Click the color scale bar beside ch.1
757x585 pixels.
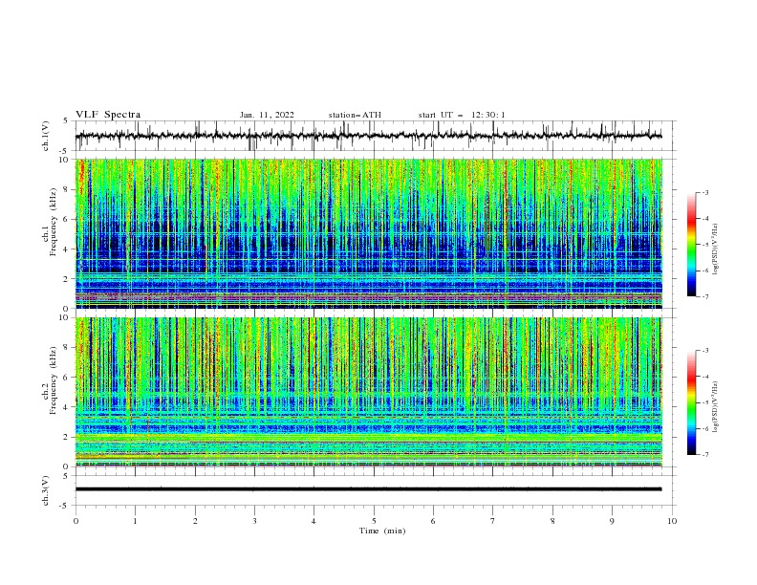click(692, 245)
